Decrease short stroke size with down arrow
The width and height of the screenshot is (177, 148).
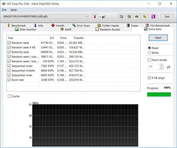click(x=161, y=68)
